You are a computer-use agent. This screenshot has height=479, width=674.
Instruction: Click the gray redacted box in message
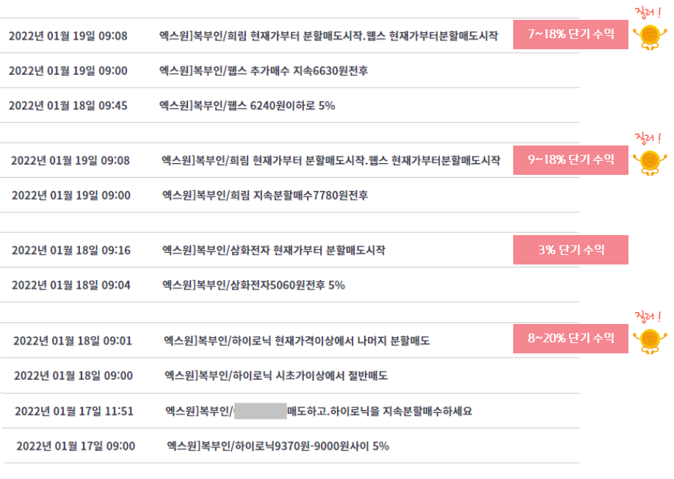[x=261, y=411]
